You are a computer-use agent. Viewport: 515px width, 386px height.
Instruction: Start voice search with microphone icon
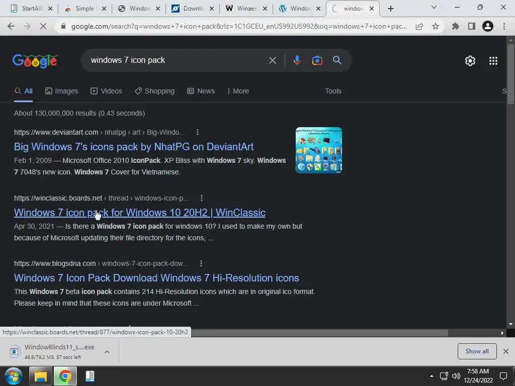(x=297, y=60)
